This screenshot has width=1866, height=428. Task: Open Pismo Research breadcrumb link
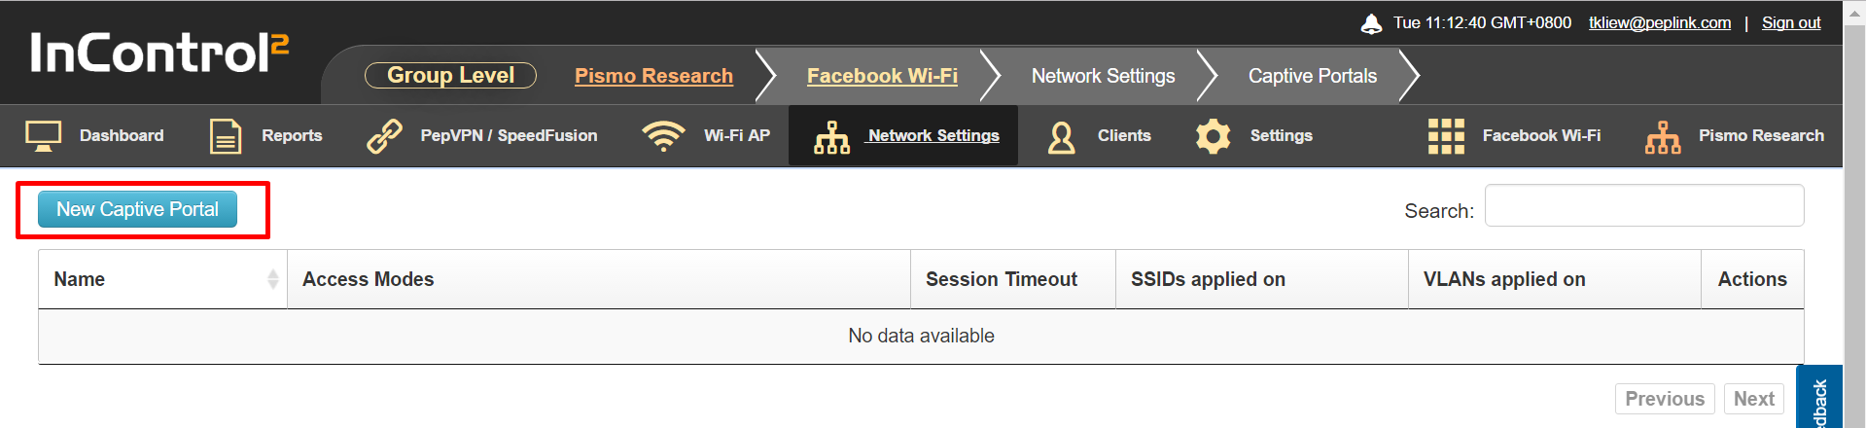653,76
